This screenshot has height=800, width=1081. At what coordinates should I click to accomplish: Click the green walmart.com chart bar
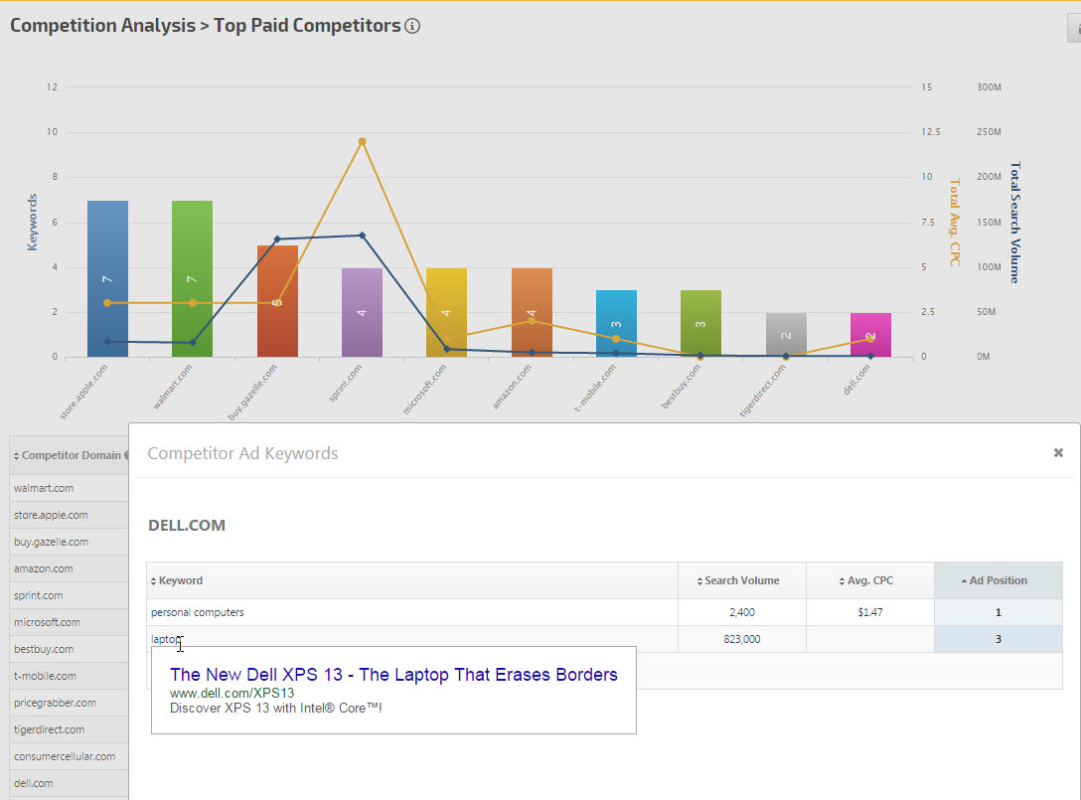pyautogui.click(x=192, y=279)
